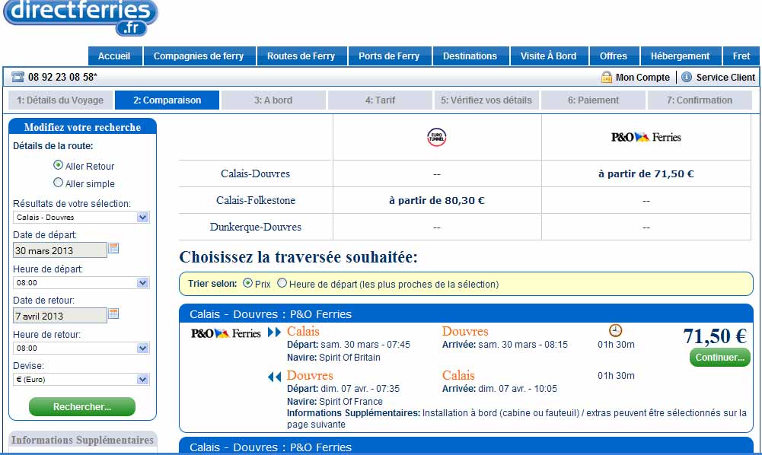Click phone number 08 92 23 08 58
Screen dimensions: 762x455
pyautogui.click(x=62, y=77)
